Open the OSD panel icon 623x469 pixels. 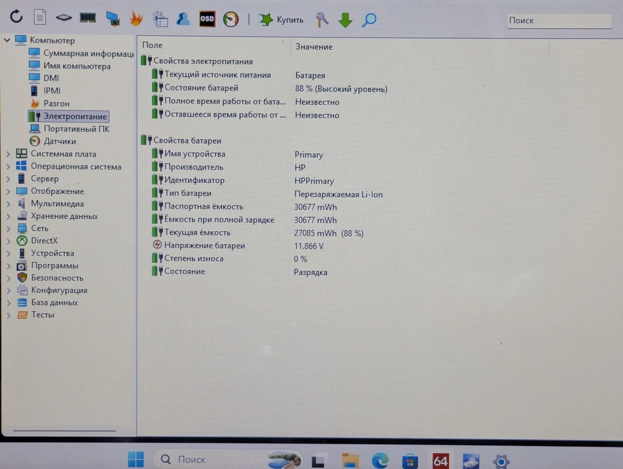207,19
